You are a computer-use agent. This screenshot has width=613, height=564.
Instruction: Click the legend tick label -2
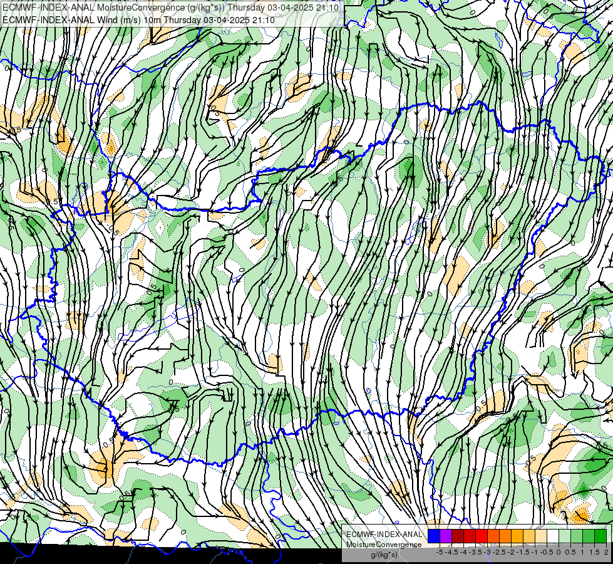[x=511, y=552]
